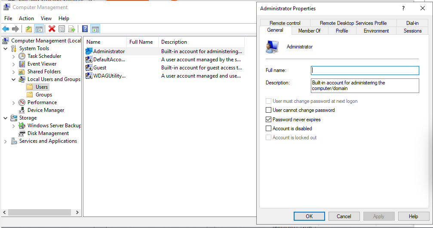Click the Storage icon

(x=13, y=118)
